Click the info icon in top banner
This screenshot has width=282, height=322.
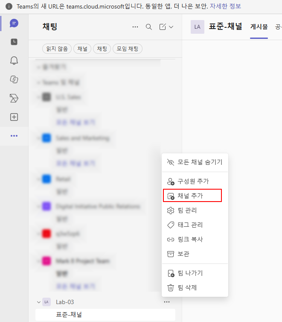point(9,6)
